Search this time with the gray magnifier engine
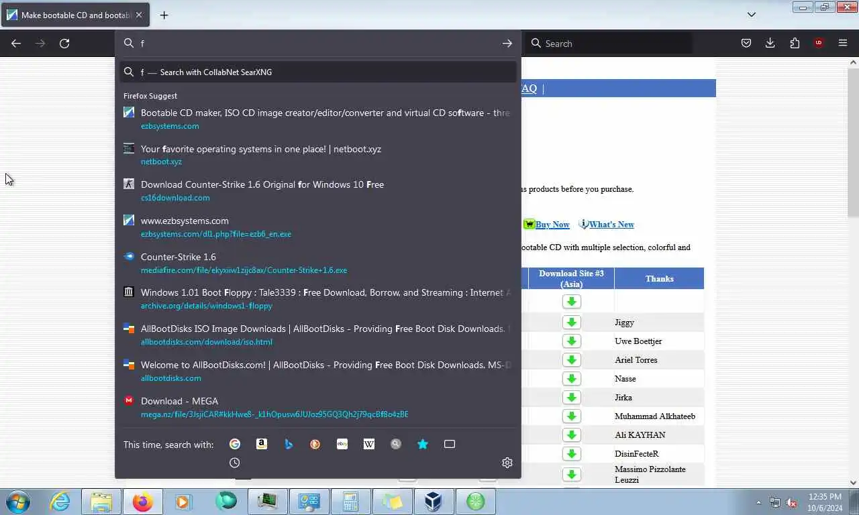Viewport: 859px width, 515px height. [x=396, y=444]
